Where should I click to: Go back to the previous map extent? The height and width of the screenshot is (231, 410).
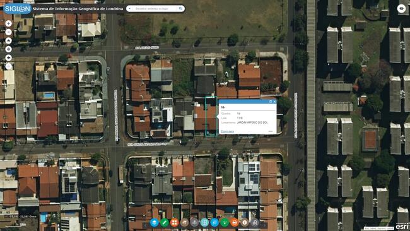(9, 58)
